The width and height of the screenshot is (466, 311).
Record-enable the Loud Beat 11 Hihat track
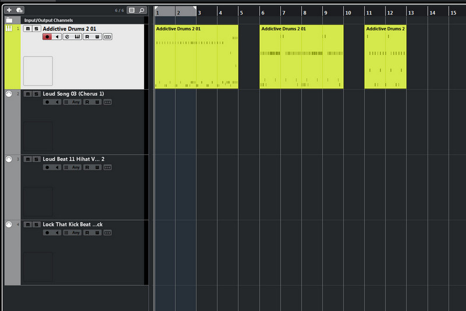[47, 168]
